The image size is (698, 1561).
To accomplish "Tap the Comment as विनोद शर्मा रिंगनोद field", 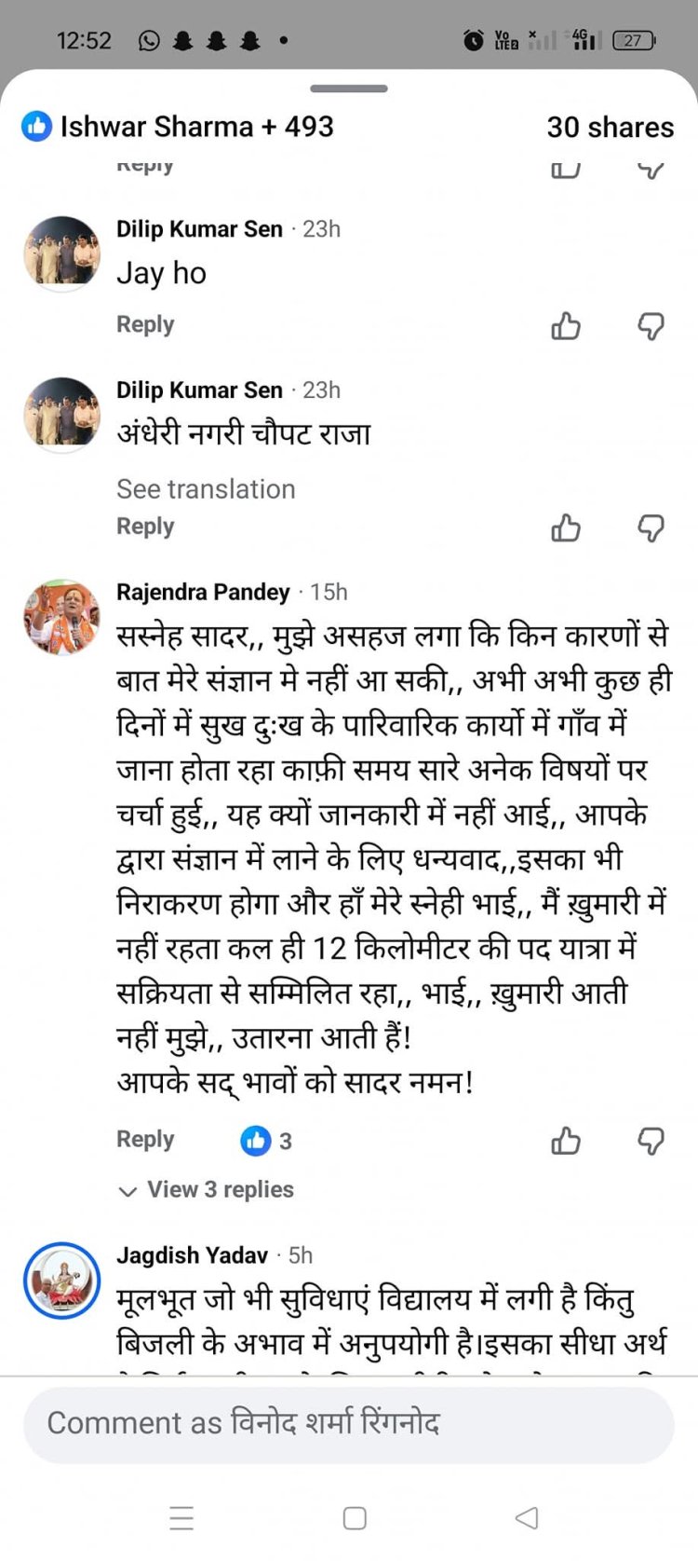I will coord(348,1423).
